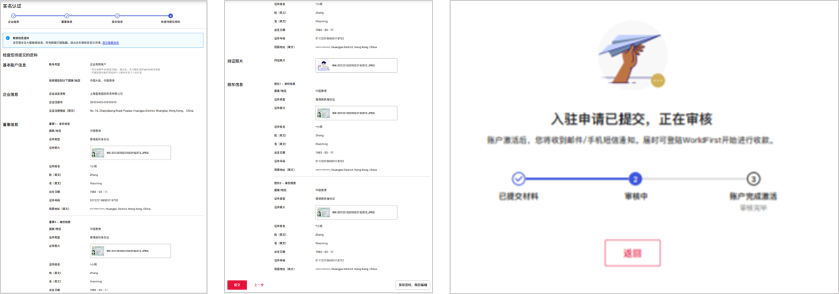839x294 pixels.
Task: Click the 企业信息 completed step checkmark
Action: (x=13, y=16)
